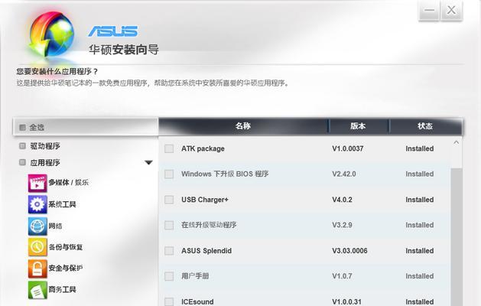
Task: Collapse the 应用程序 category arrow
Action: click(149, 162)
